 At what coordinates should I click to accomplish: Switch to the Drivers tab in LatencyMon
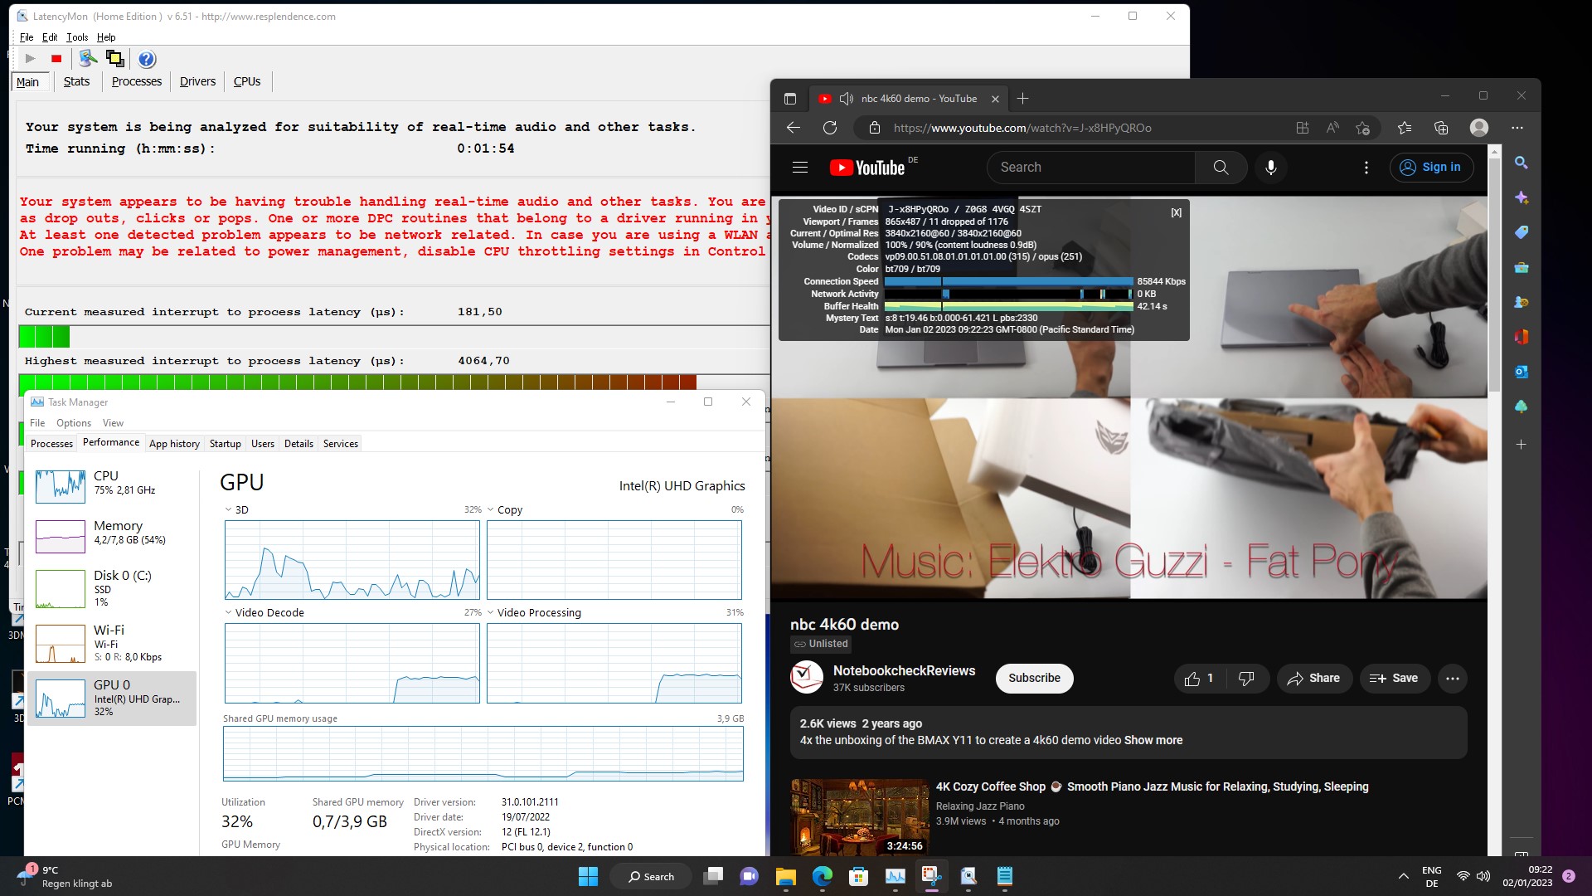197,81
